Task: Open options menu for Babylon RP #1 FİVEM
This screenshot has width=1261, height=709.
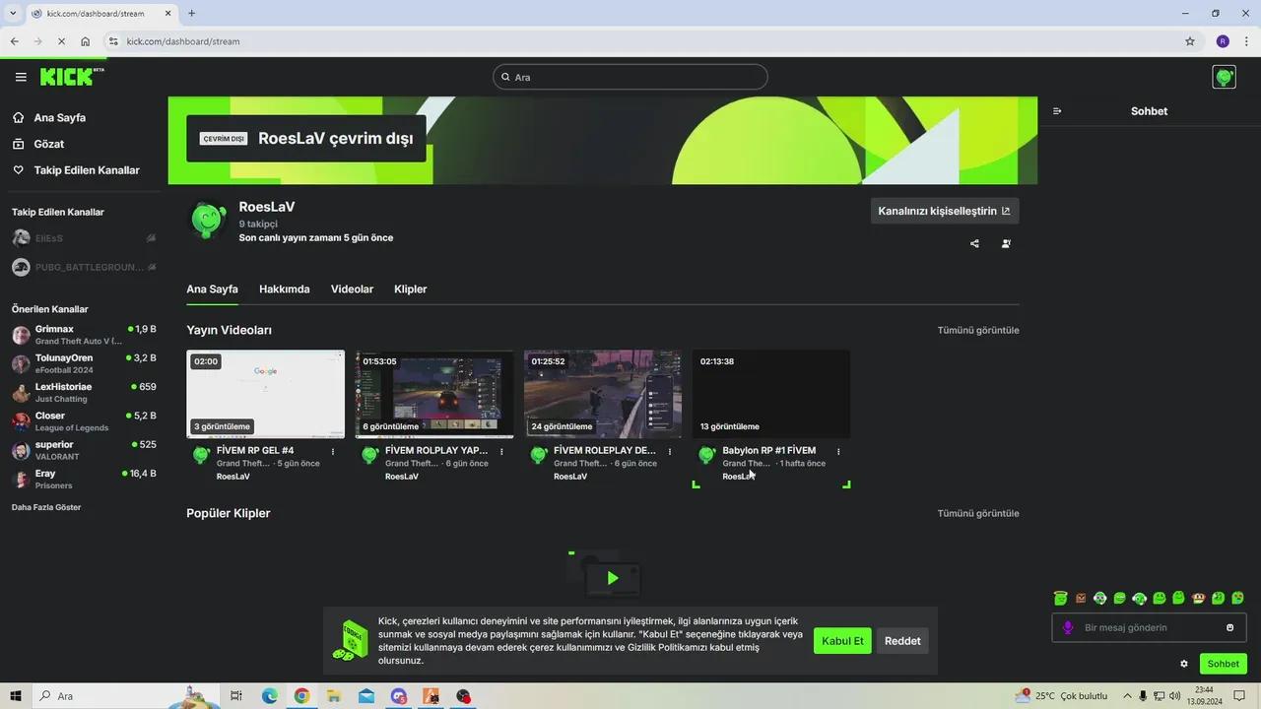Action: [x=838, y=452]
